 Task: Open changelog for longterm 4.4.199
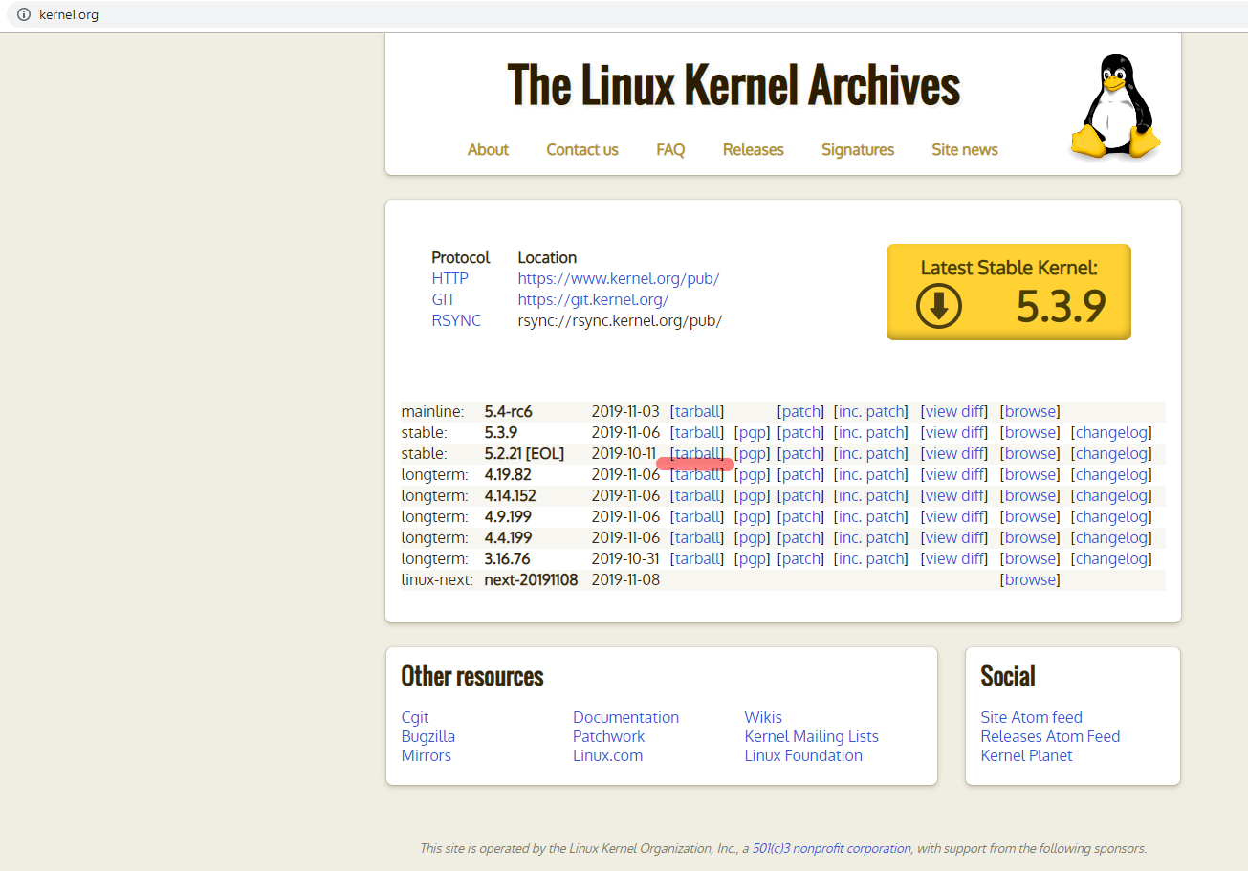1111,537
